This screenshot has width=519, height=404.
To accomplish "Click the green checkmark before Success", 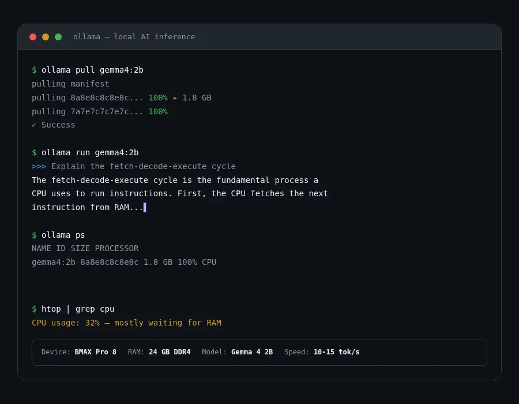I will (34, 125).
